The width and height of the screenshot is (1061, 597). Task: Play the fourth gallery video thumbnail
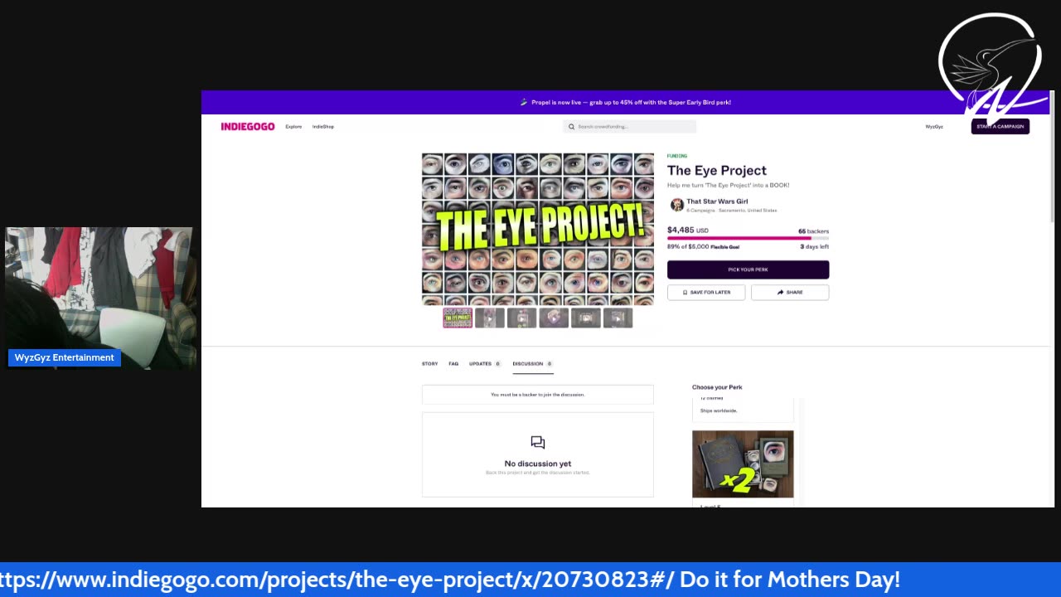[x=554, y=318]
